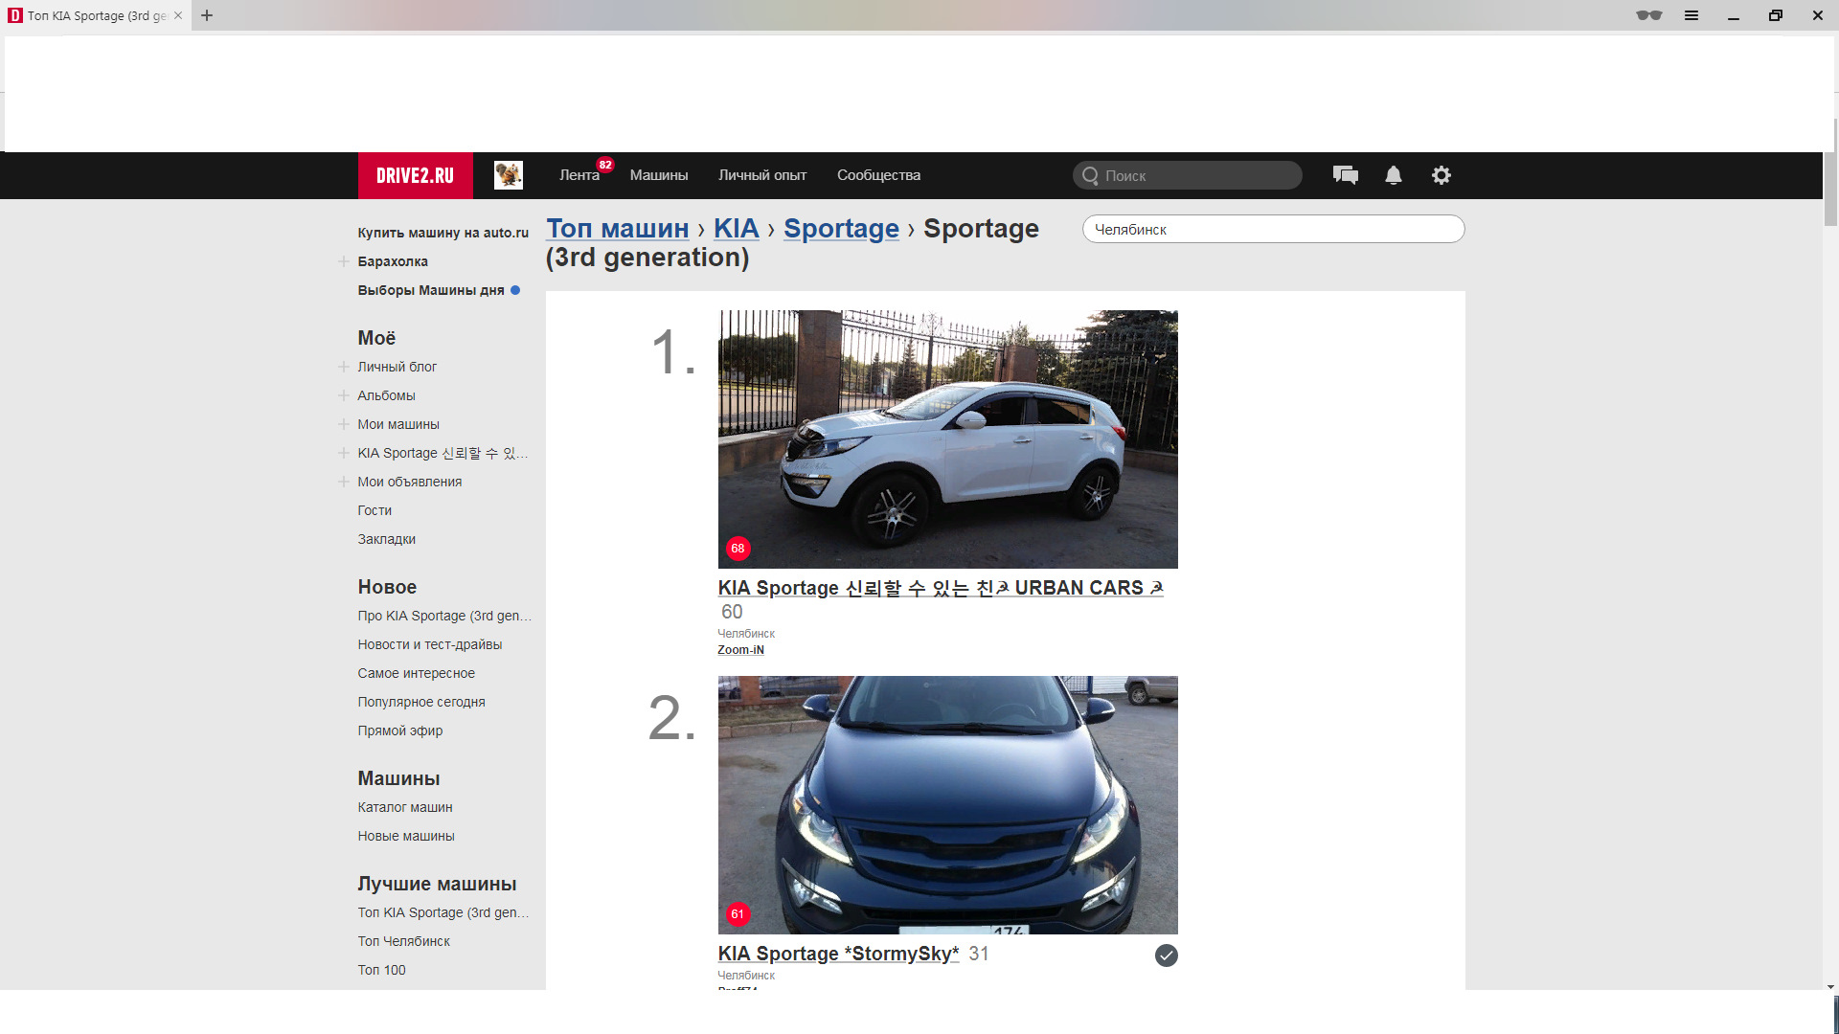Follow the Sportage breadcrumb link
The height and width of the screenshot is (1034, 1839).
point(841,229)
